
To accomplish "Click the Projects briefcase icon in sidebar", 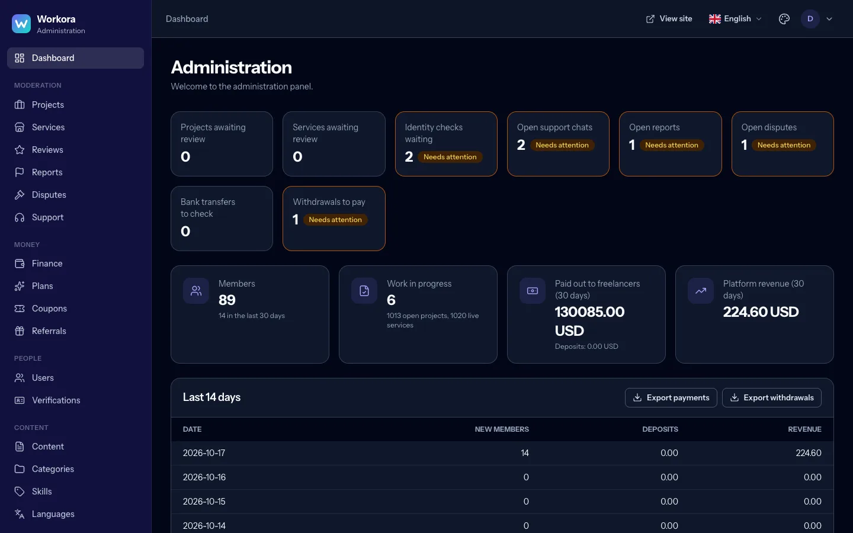I will point(20,105).
